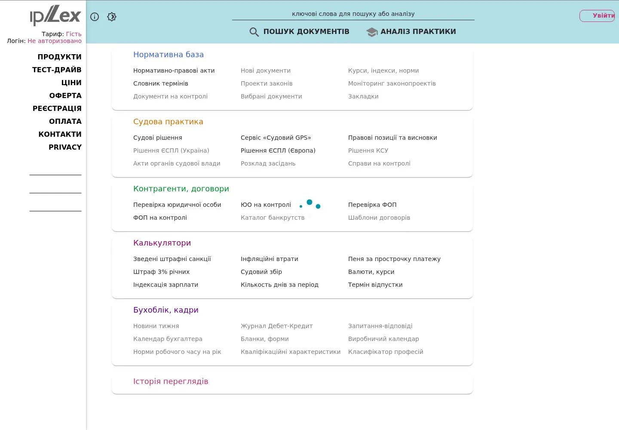Open Сервіс «Судовий GPS» link
Screen dimensions: 619x430
pos(276,138)
